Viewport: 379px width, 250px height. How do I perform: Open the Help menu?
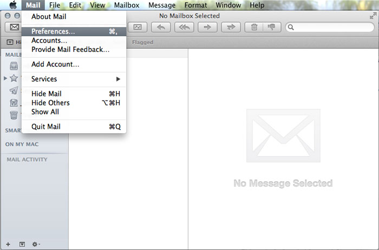(257, 5)
